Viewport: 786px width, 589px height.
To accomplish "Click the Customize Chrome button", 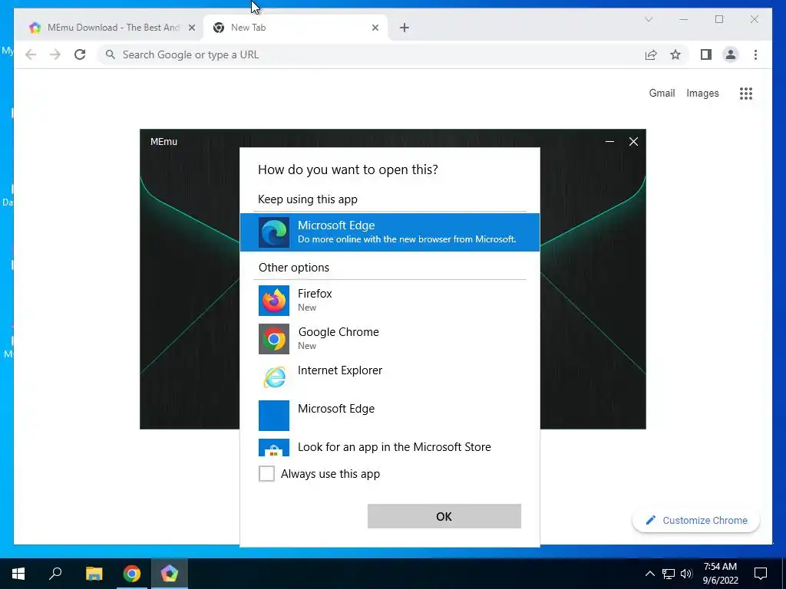I will click(x=696, y=521).
